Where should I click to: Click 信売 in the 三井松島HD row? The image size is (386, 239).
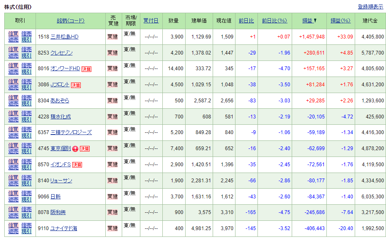coord(26,34)
